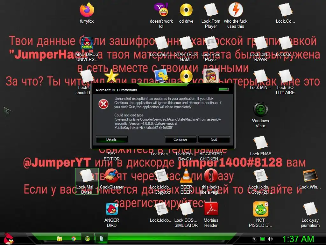Screen dimensions: 326x245
Task: Select the Lock.yay journalism file icon
Action: click(x=310, y=209)
